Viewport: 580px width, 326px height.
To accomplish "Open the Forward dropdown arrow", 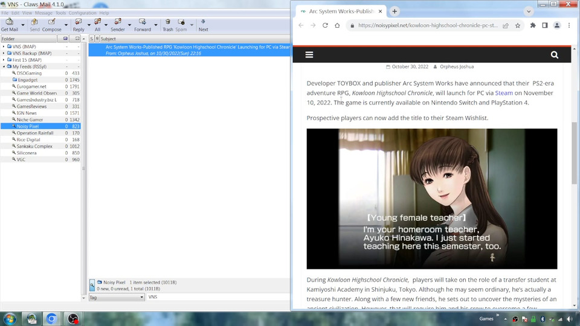I will click(x=156, y=25).
